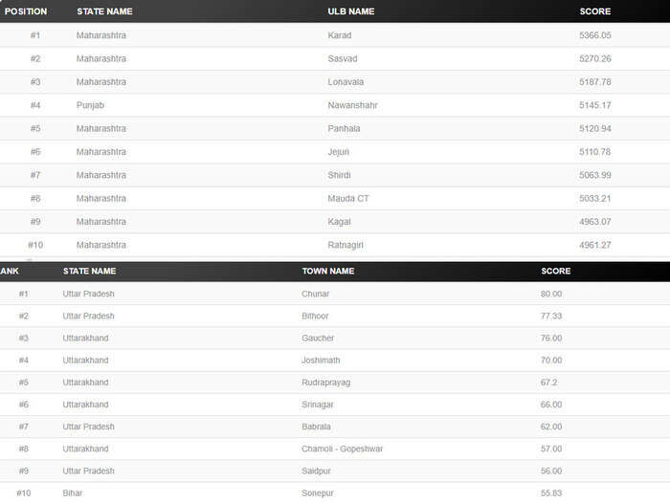Click the top table SCORE header

594,11
